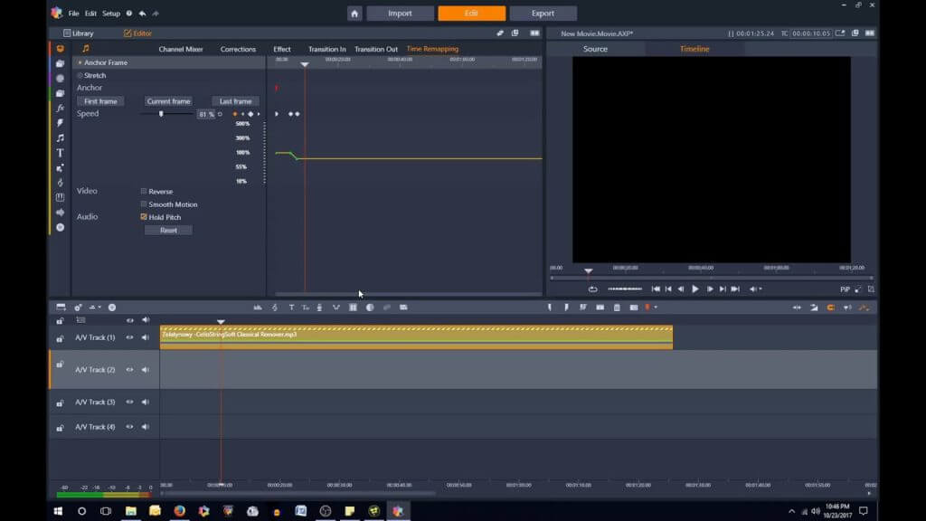926x521 pixels.
Task: Switch to the Corrections tab
Action: click(x=238, y=49)
